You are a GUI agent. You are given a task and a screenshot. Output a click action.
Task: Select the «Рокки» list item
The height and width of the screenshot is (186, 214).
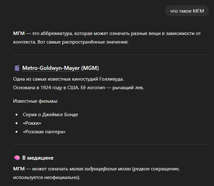[32, 123]
